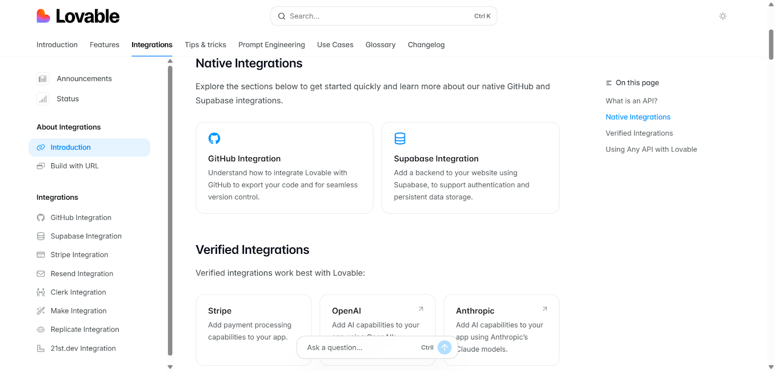Switch to the Use Cases tab
The width and height of the screenshot is (775, 371).
(335, 45)
